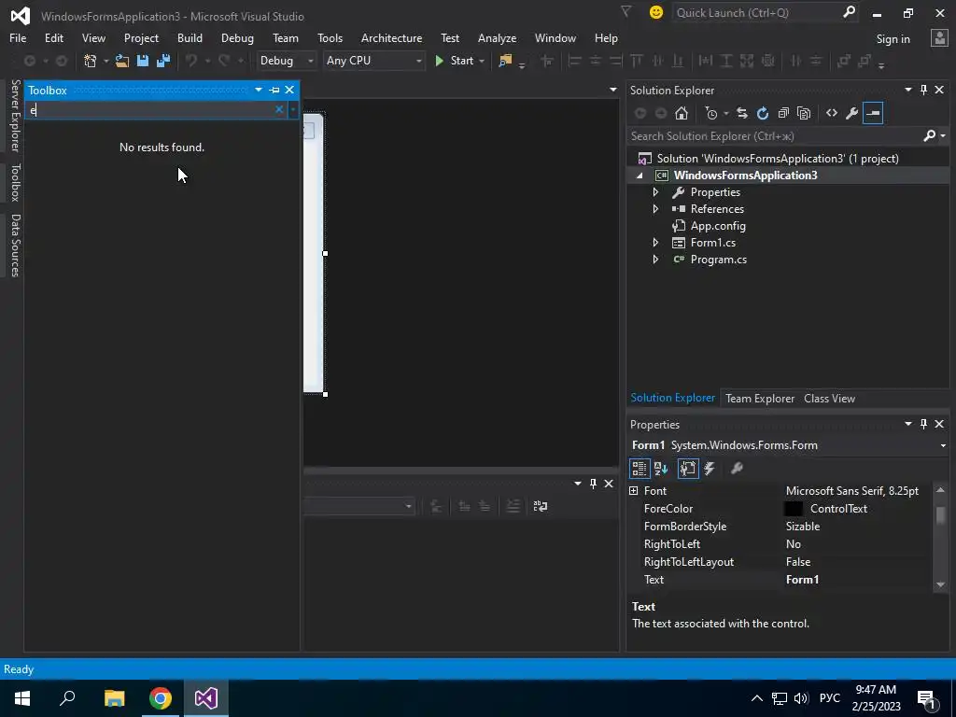Expand the Program.cs node

tap(655, 260)
